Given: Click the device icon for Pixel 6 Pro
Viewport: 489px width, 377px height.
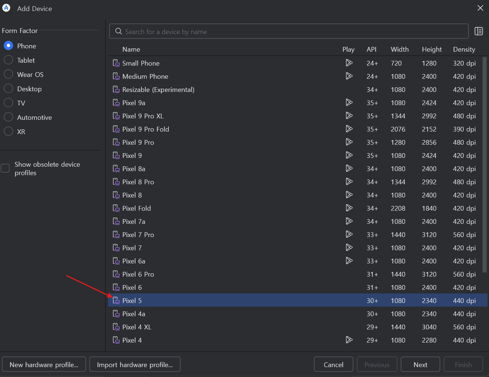Looking at the screenshot, I should [x=116, y=274].
